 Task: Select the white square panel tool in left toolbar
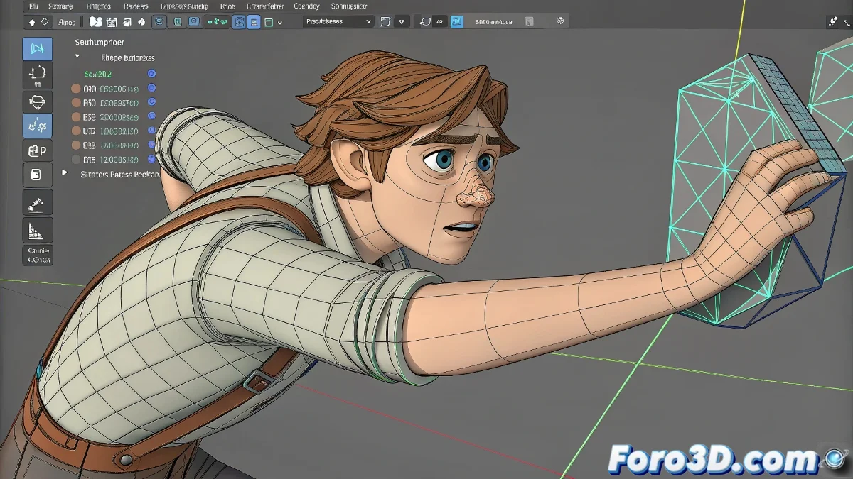pos(38,174)
